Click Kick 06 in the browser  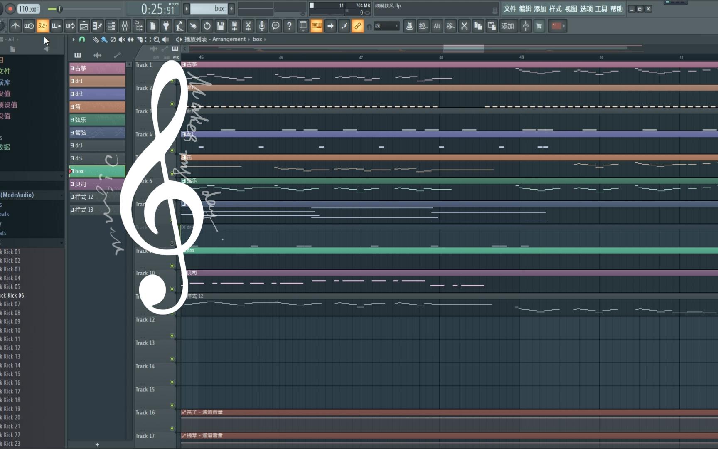pyautogui.click(x=12, y=296)
